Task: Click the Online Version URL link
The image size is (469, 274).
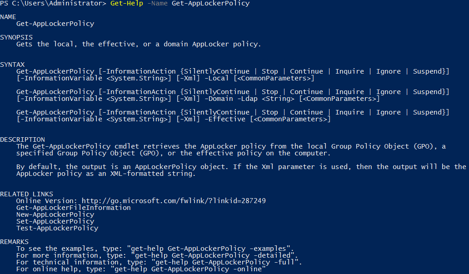Action: coord(174,201)
